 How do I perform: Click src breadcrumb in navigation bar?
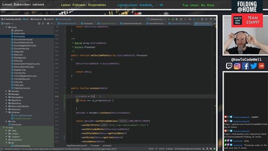(x=26, y=19)
